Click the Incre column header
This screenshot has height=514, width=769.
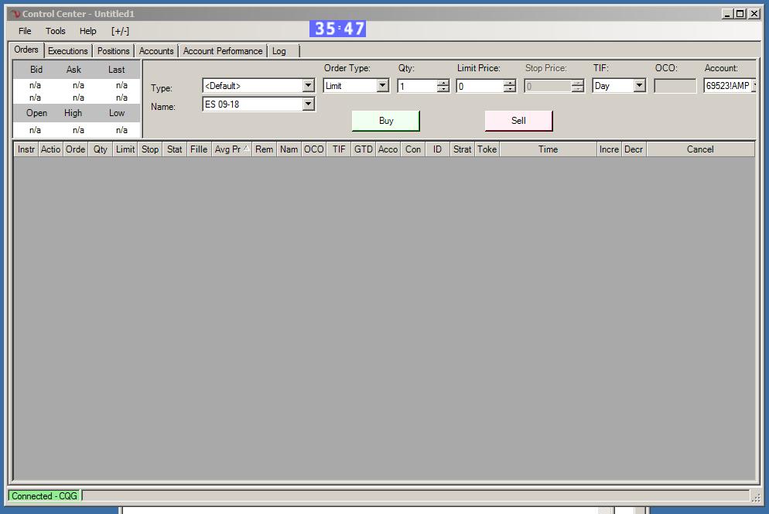pos(609,149)
